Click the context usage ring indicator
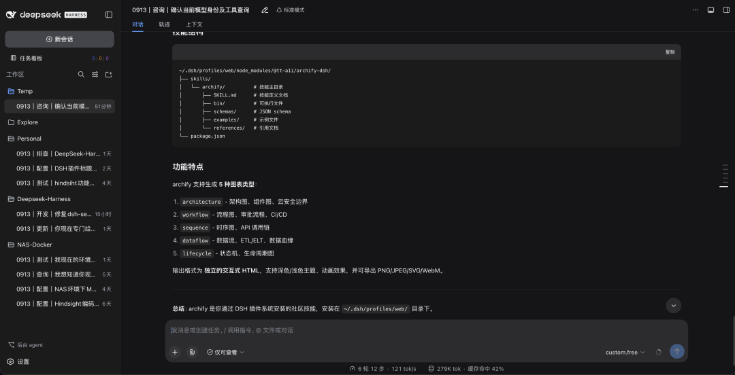Image resolution: width=735 pixels, height=375 pixels. pyautogui.click(x=659, y=352)
